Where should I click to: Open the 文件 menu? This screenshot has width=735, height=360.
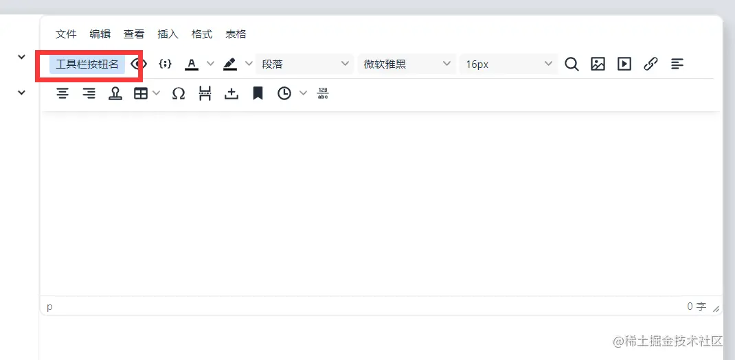[66, 34]
